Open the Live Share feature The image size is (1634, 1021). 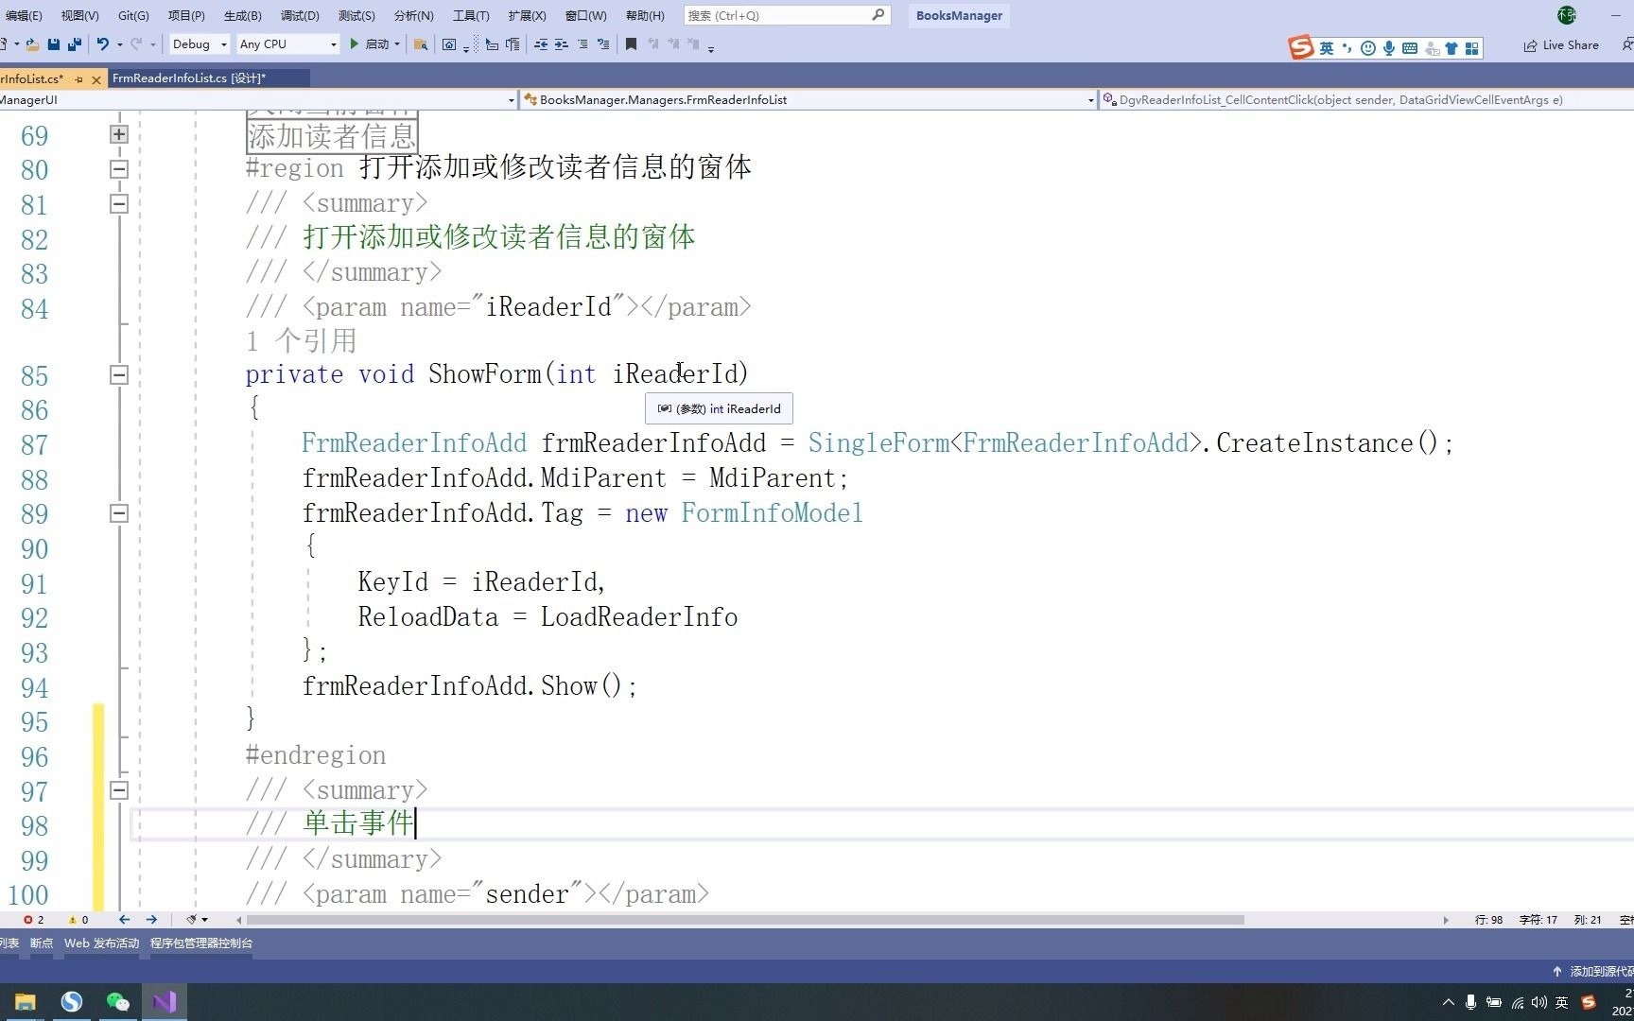(1562, 44)
